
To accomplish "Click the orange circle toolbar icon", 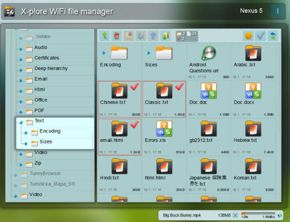I will [x=248, y=36].
